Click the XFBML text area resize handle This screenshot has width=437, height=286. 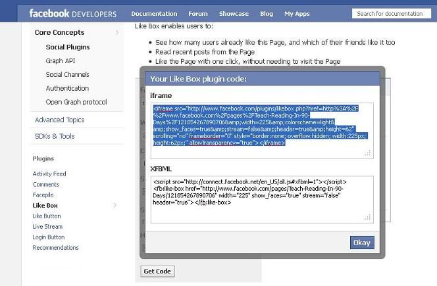368,218
